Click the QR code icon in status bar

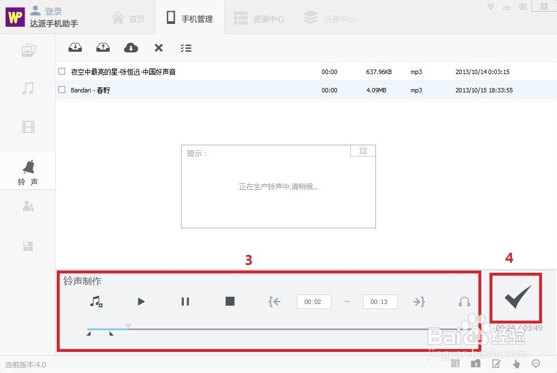(x=456, y=363)
